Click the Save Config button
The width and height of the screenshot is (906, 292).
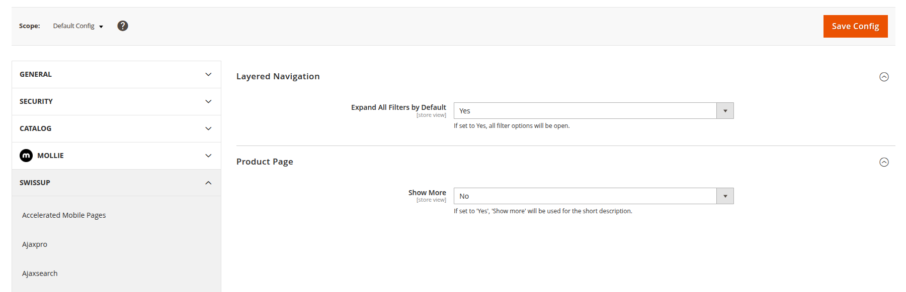[x=855, y=26]
